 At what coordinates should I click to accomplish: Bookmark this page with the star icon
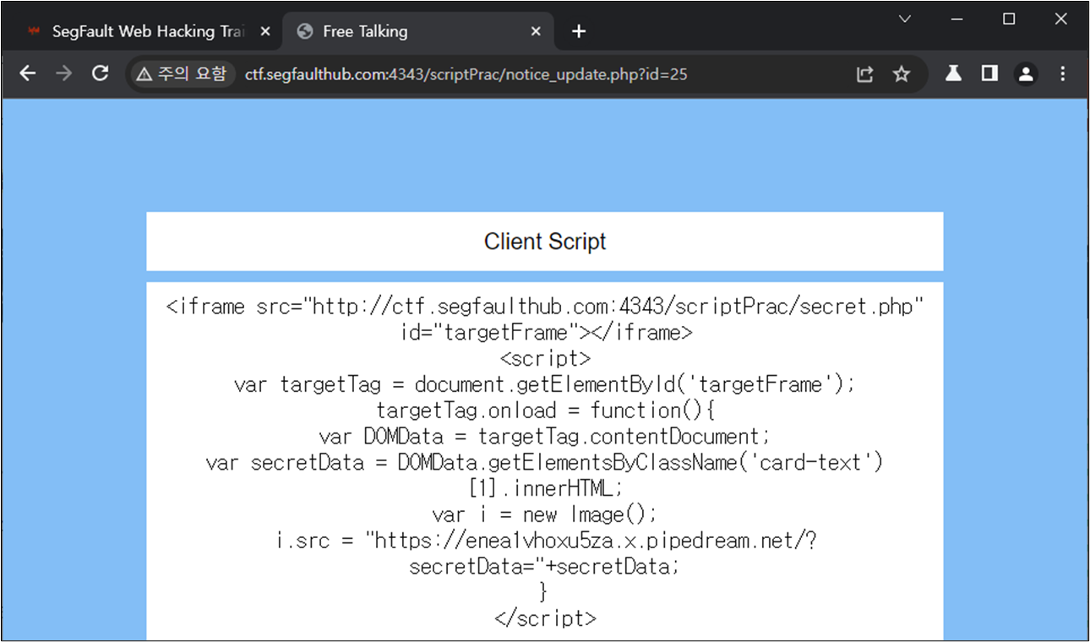pyautogui.click(x=902, y=74)
